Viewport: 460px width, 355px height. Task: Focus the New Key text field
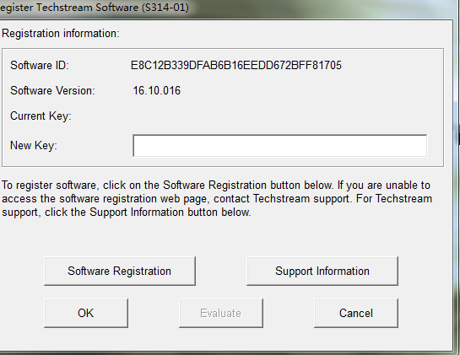click(280, 146)
